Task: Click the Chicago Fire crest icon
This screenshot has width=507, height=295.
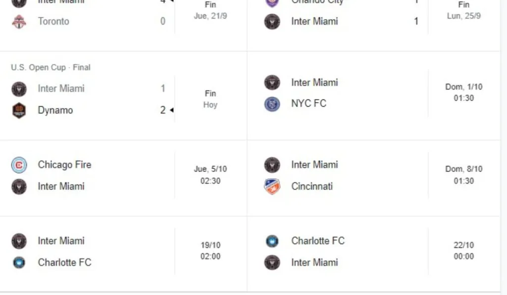Action: click(19, 165)
